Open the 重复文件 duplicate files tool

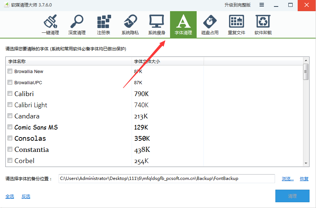point(237,24)
